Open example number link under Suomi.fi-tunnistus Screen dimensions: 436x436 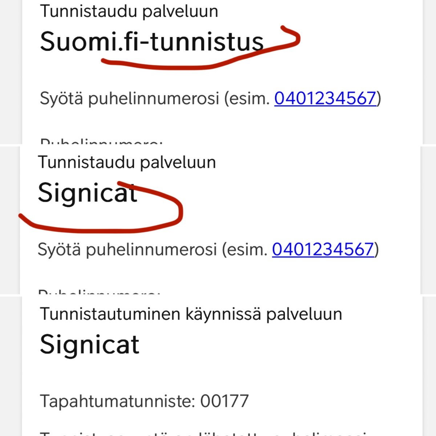tap(325, 98)
